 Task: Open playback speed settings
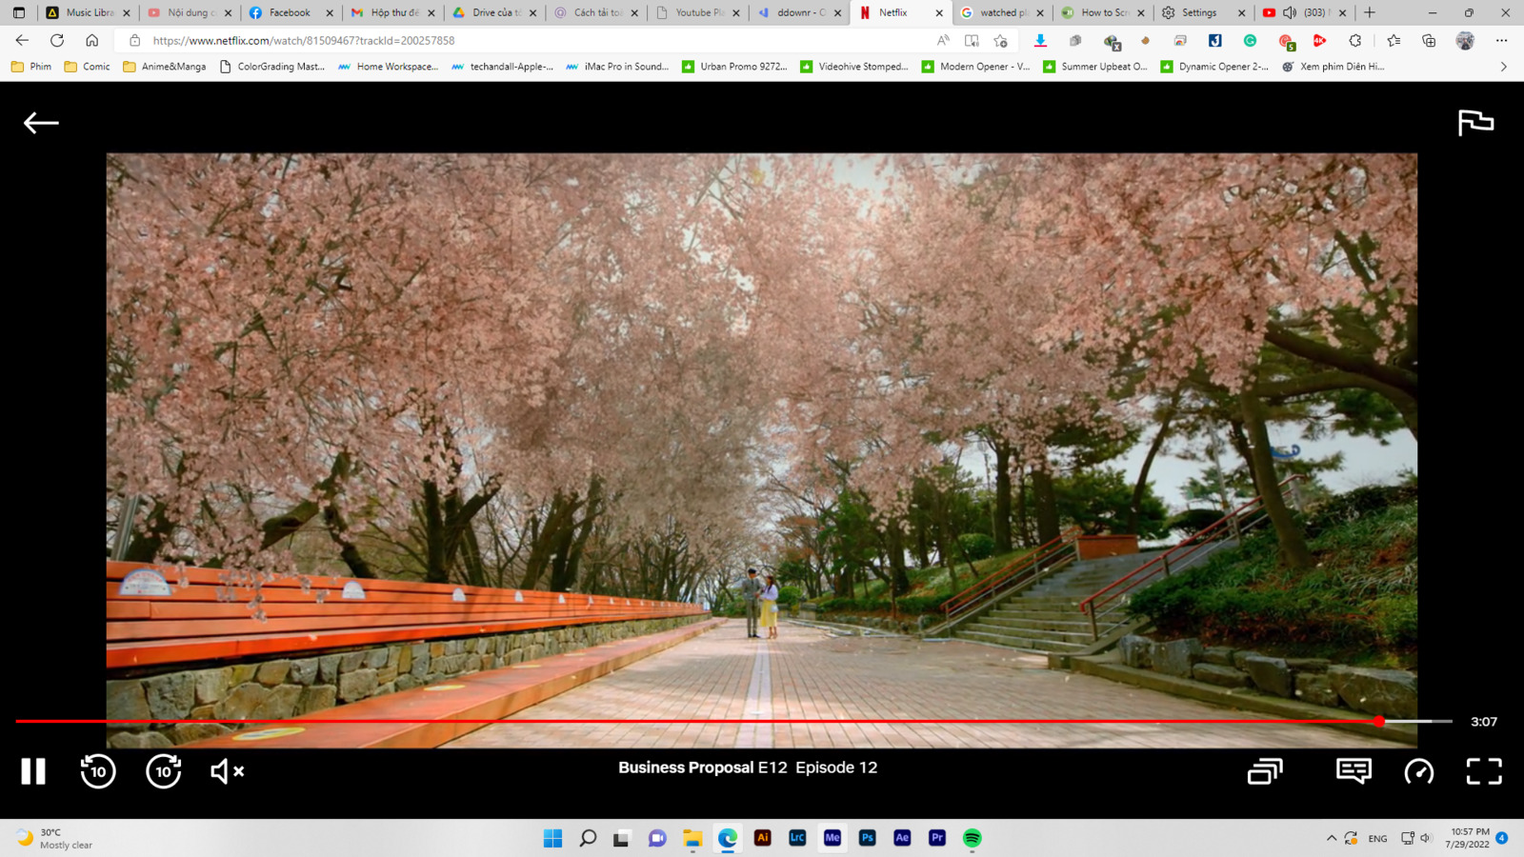(x=1419, y=771)
